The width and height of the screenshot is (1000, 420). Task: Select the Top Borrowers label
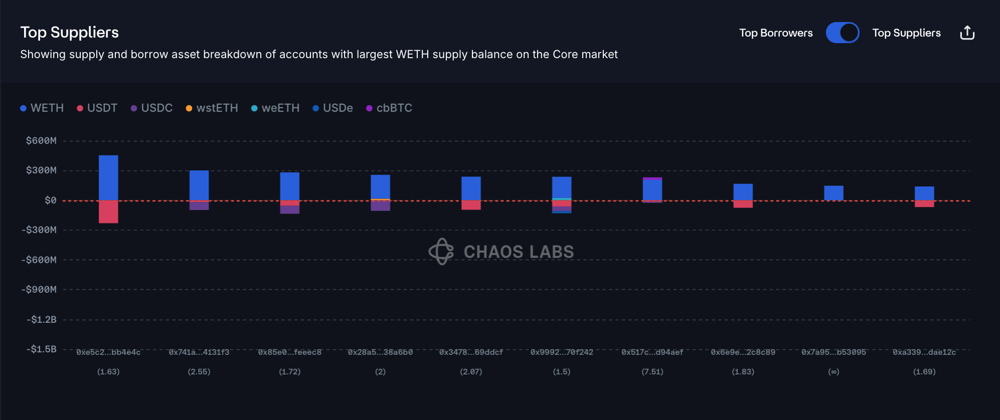click(776, 33)
